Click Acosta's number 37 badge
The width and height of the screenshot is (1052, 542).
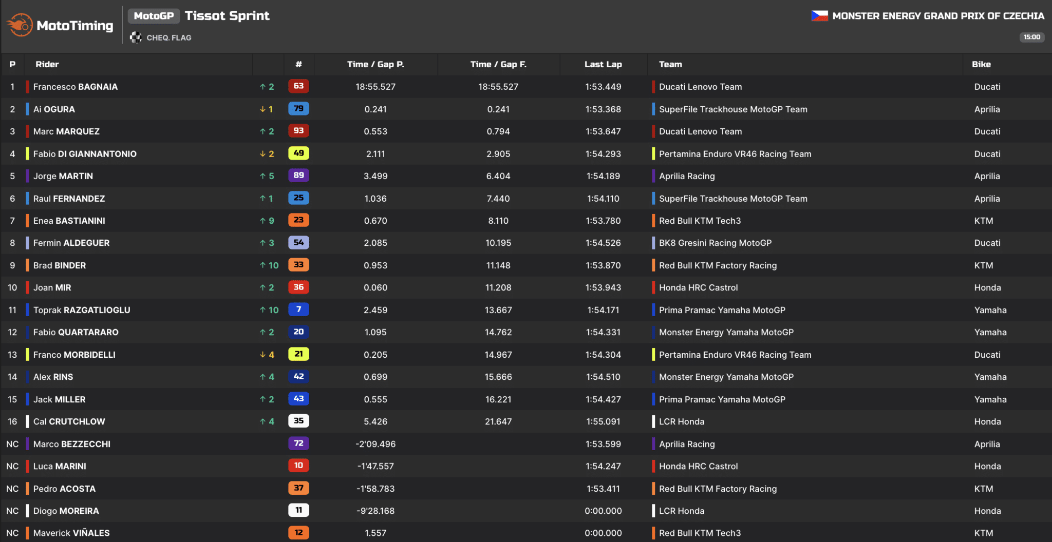(298, 488)
